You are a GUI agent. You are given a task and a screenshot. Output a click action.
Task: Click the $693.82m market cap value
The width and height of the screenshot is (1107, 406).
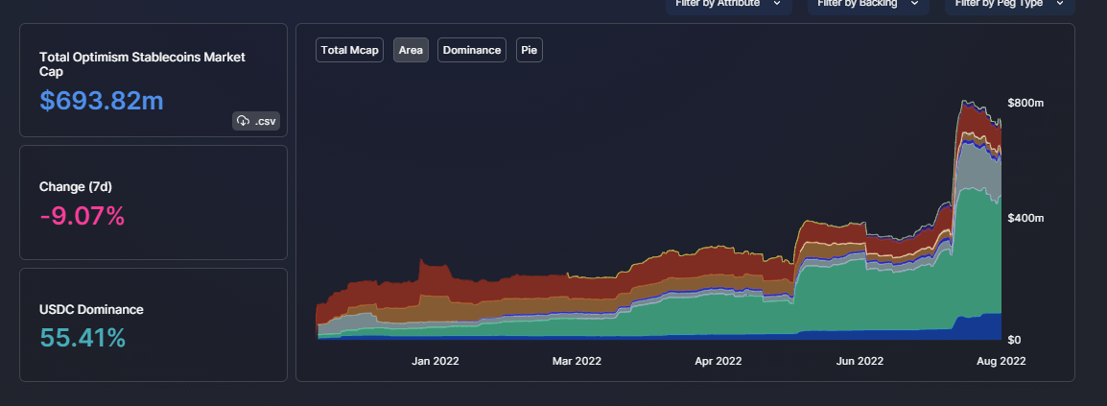point(102,100)
